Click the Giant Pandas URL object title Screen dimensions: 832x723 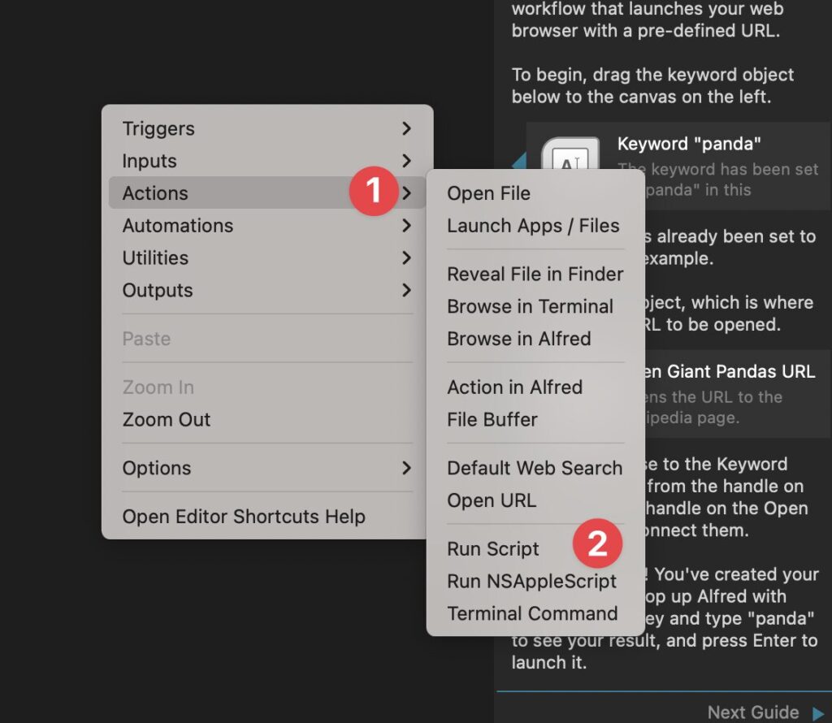(730, 371)
